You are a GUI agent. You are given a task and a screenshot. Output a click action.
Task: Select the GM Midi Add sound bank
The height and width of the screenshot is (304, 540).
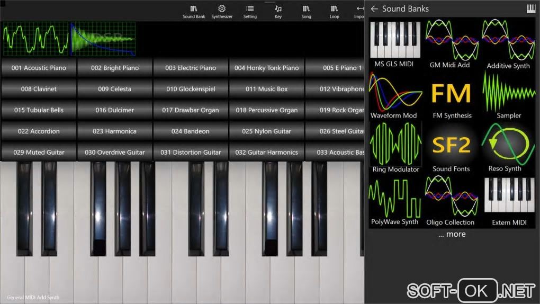pyautogui.click(x=452, y=44)
